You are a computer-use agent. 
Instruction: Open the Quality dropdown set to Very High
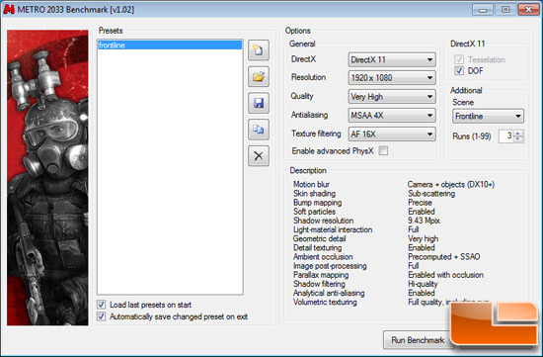pos(392,97)
